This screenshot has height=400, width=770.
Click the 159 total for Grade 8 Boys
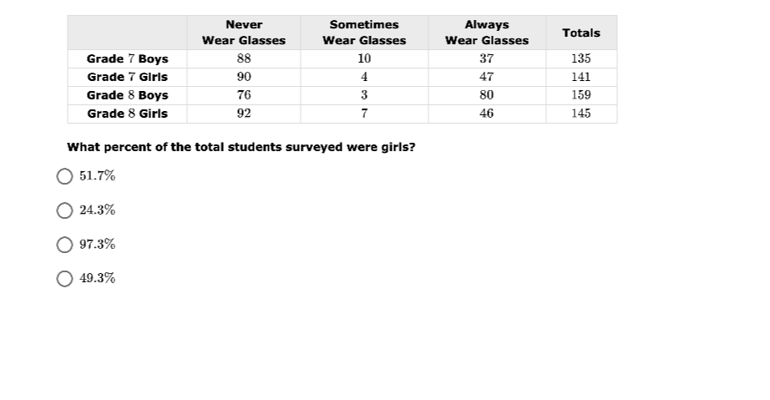(x=581, y=95)
